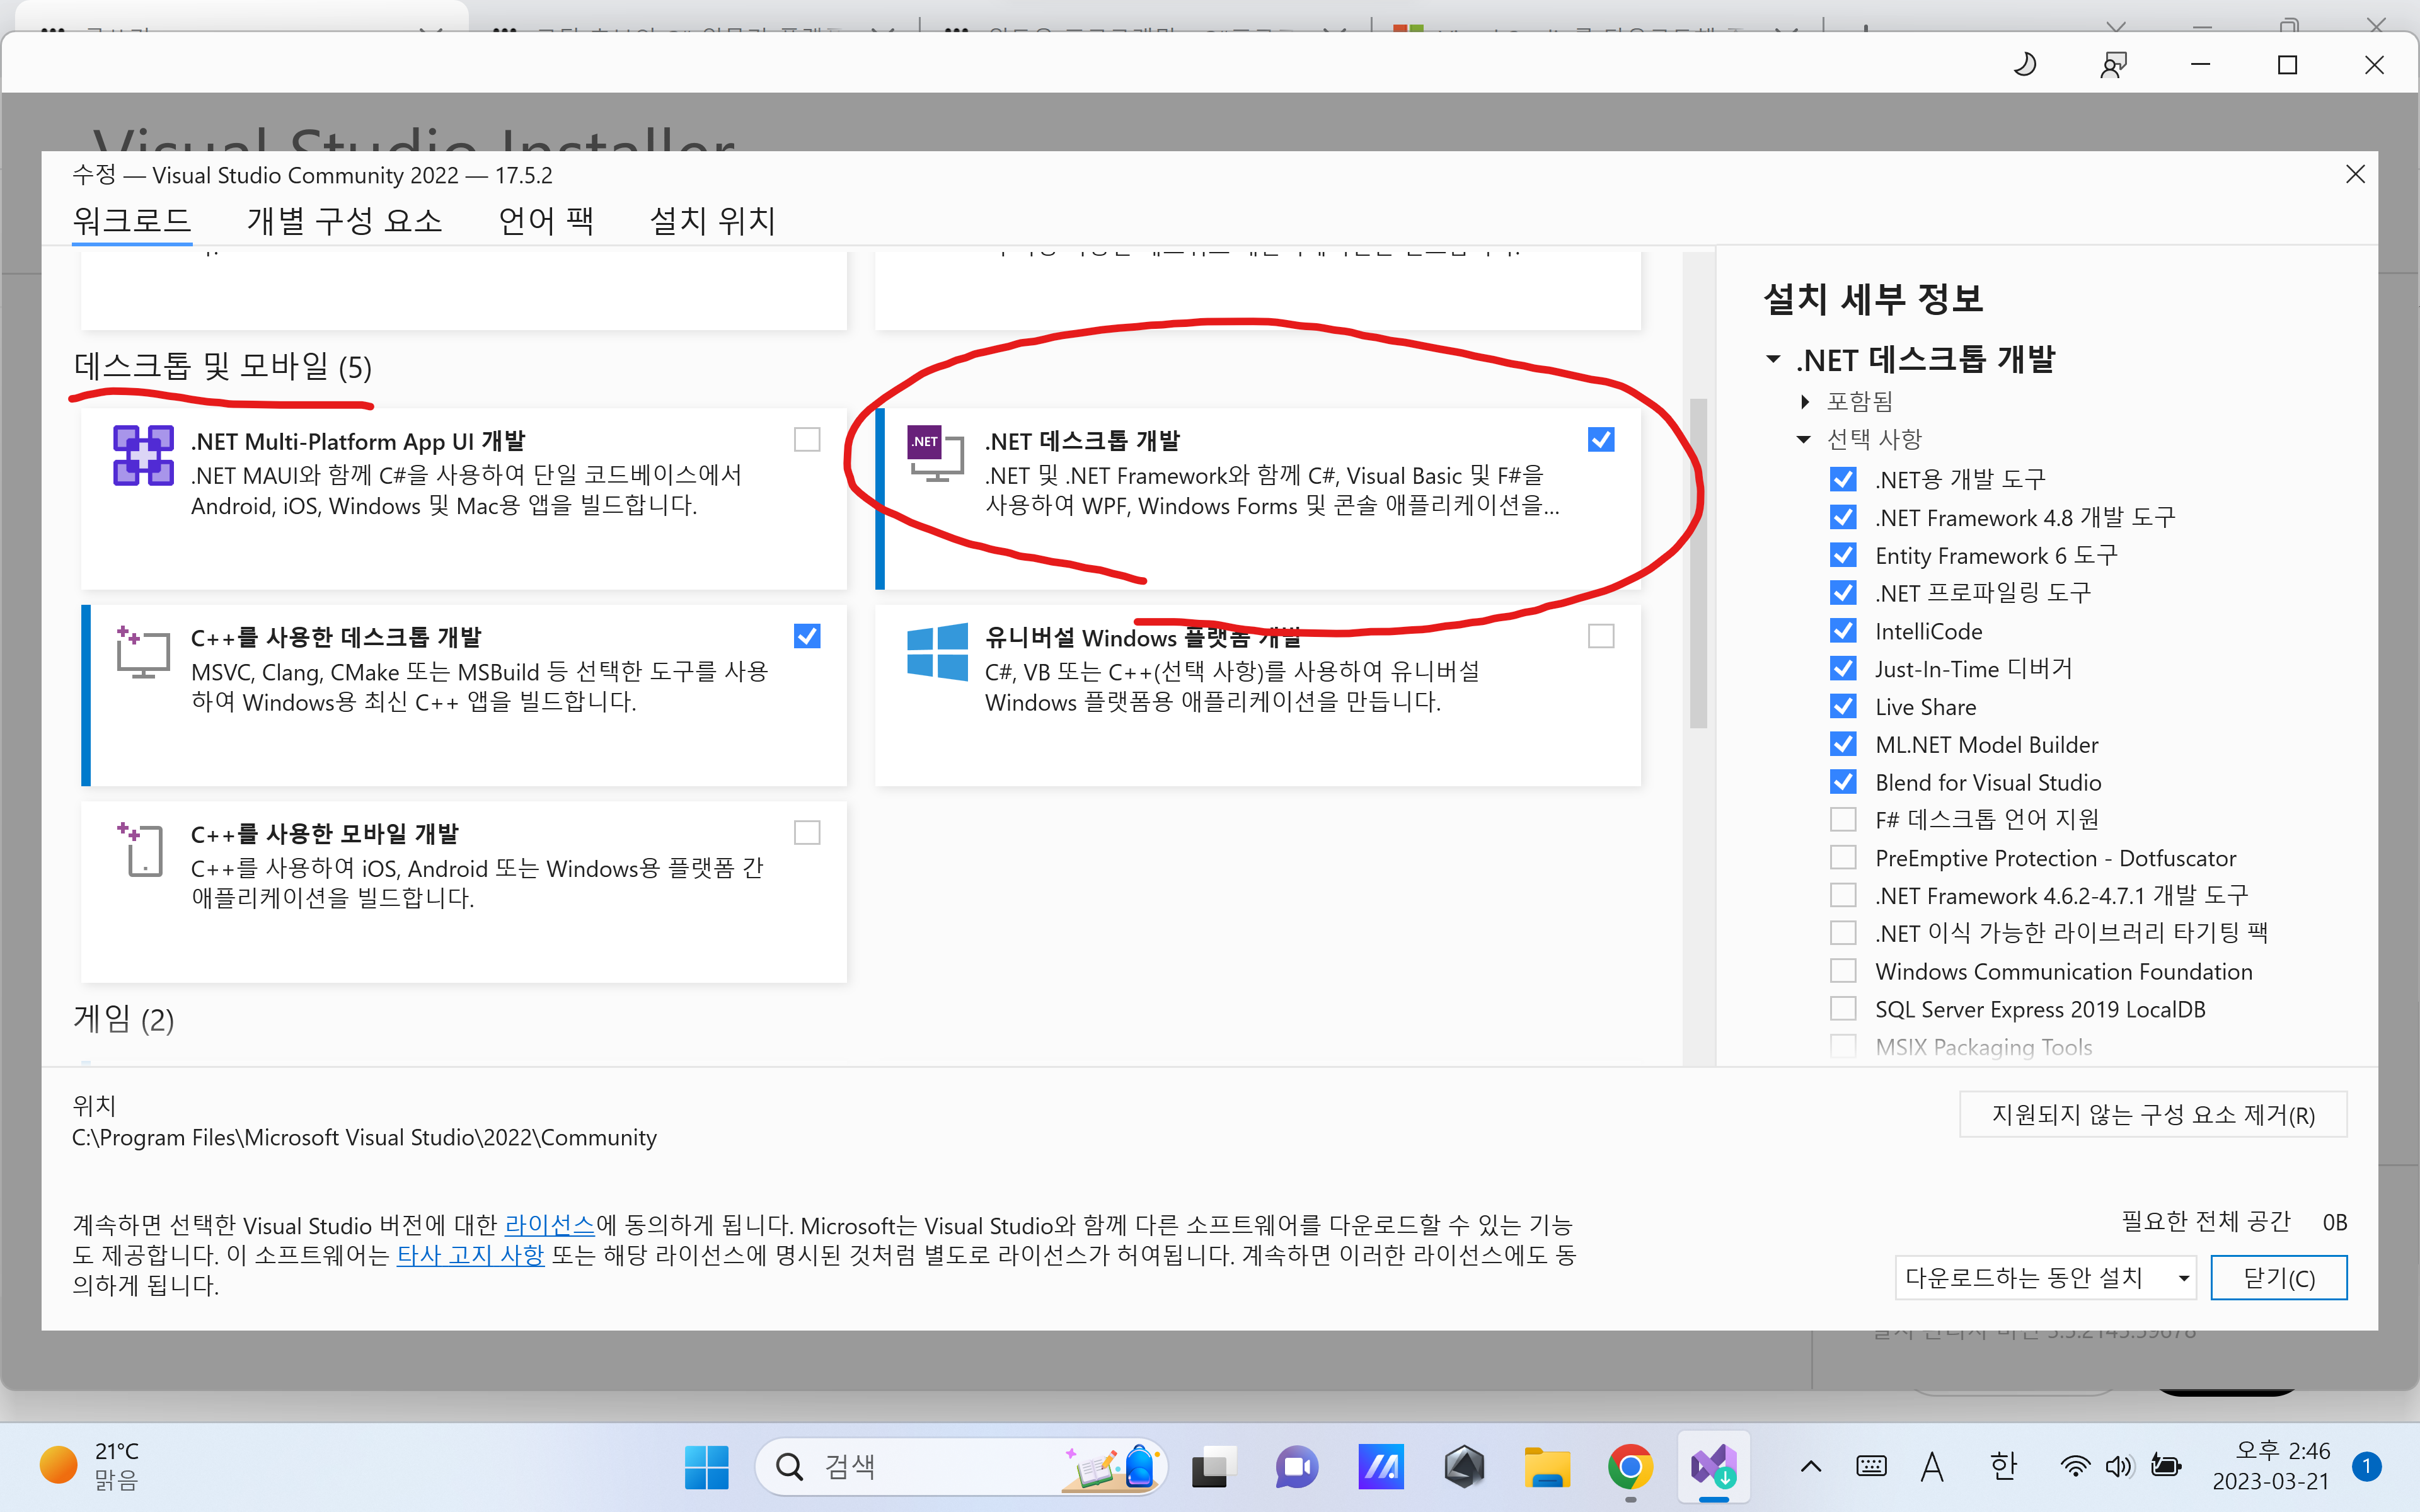The image size is (2420, 1512).
Task: Open the 다운로드하는 동안 설치 dropdown
Action: pyautogui.click(x=2044, y=1278)
